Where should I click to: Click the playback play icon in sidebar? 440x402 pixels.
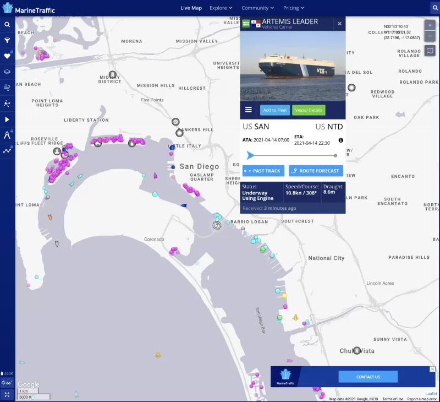click(x=7, y=119)
